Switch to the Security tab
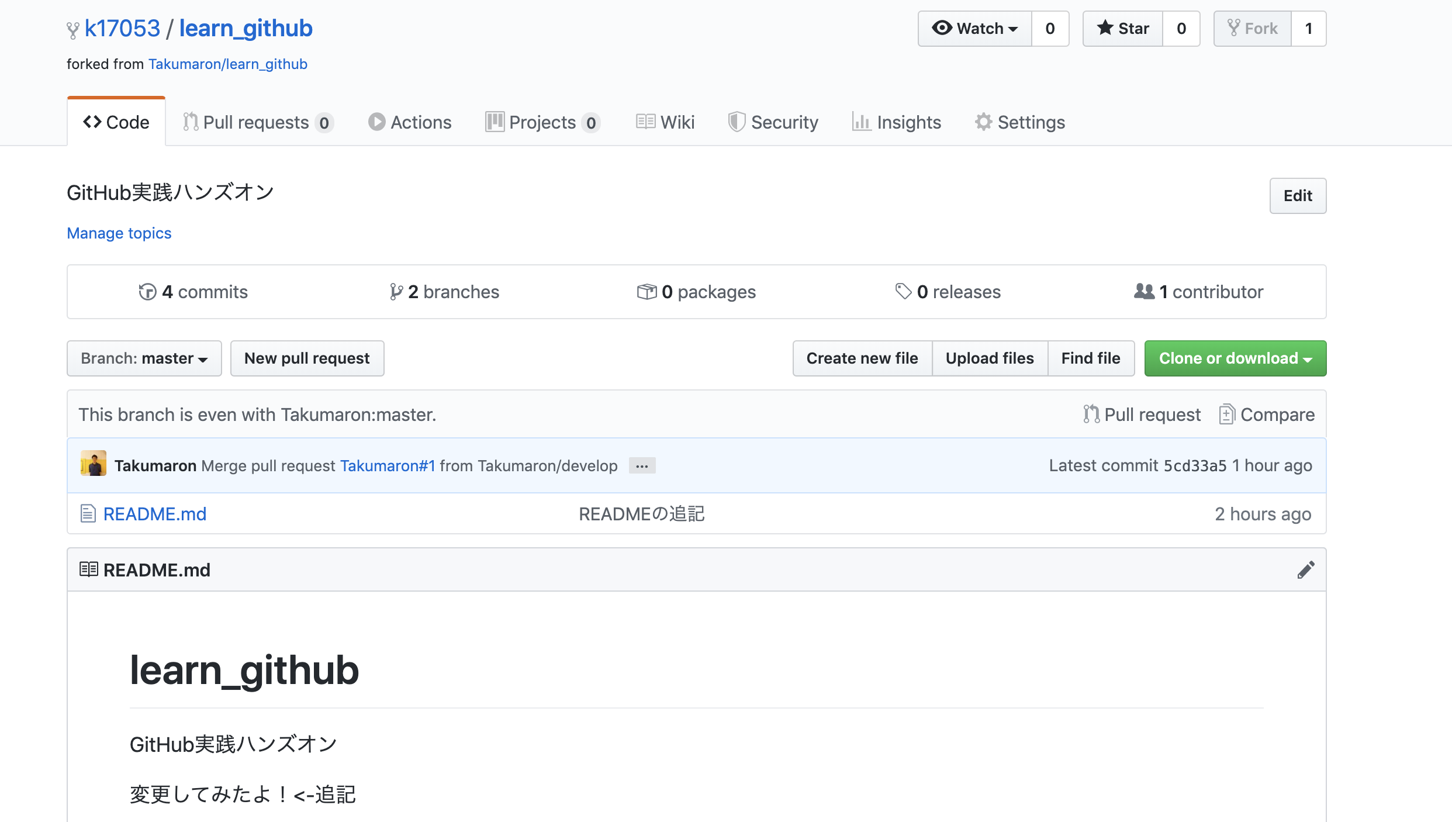 [x=773, y=122]
